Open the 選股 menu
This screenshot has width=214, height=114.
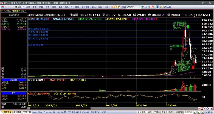pyautogui.click(x=78, y=7)
